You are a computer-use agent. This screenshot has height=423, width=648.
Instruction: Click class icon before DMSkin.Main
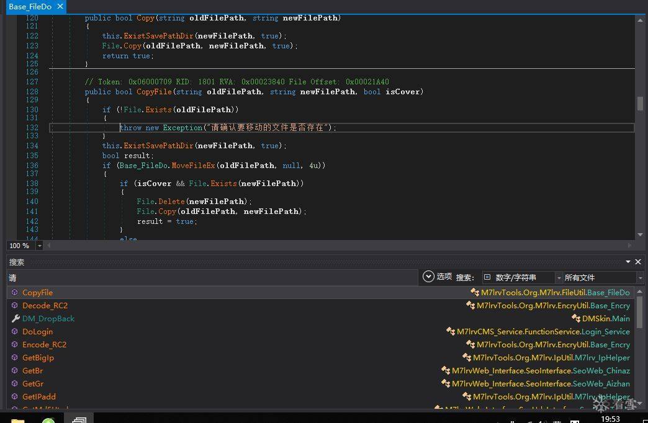click(576, 318)
